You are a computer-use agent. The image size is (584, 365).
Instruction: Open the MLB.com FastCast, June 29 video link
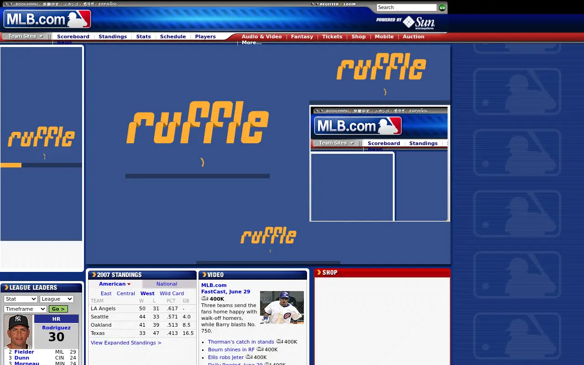pos(226,288)
